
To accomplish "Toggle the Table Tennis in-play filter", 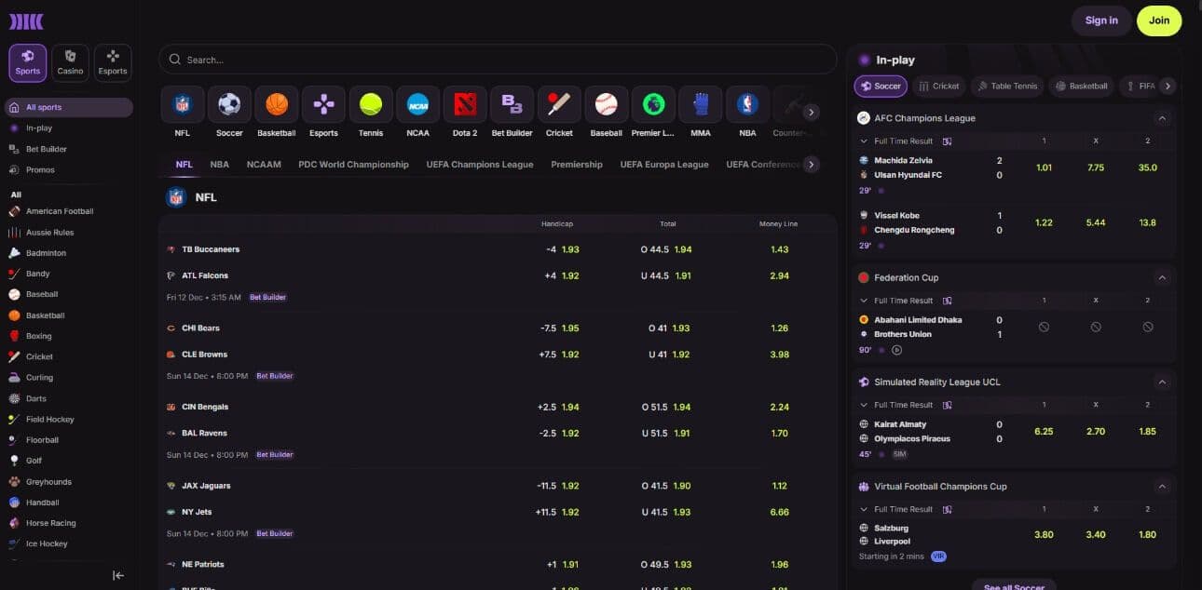I will coord(1006,86).
